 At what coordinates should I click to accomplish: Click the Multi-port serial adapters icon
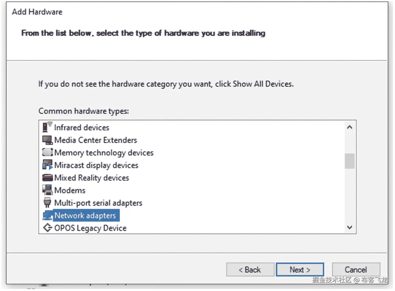(x=47, y=203)
